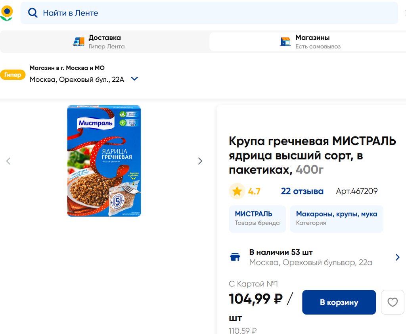Click the buckwheat product package image

(x=104, y=161)
